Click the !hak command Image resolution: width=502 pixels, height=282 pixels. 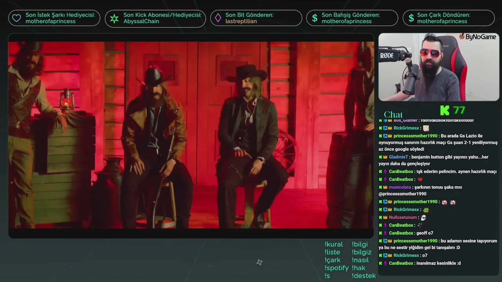click(x=358, y=268)
